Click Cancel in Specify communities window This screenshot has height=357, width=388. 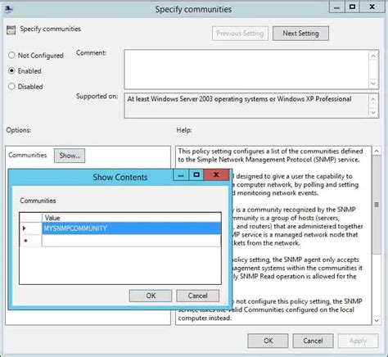point(313,341)
